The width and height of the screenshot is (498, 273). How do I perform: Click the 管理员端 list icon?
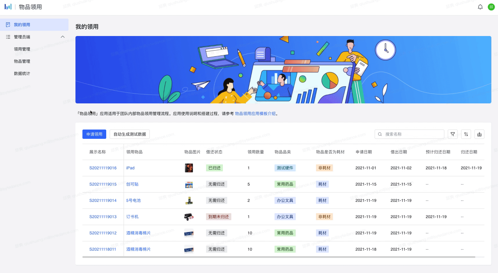click(8, 37)
